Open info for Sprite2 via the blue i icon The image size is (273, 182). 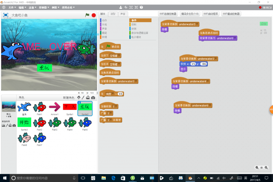point(79,102)
